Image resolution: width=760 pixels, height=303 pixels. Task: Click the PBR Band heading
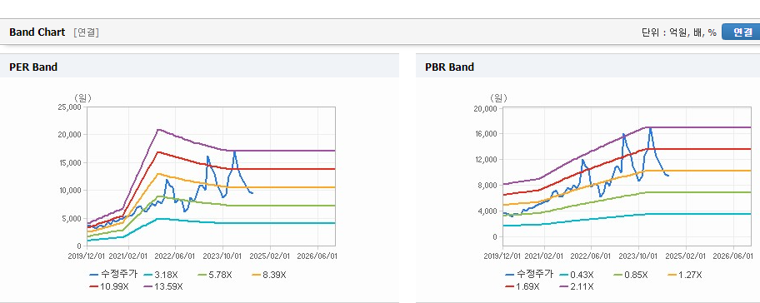click(x=449, y=67)
